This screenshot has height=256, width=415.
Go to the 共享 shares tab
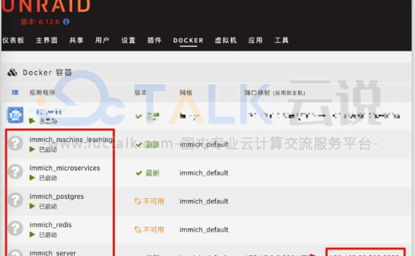coord(76,40)
